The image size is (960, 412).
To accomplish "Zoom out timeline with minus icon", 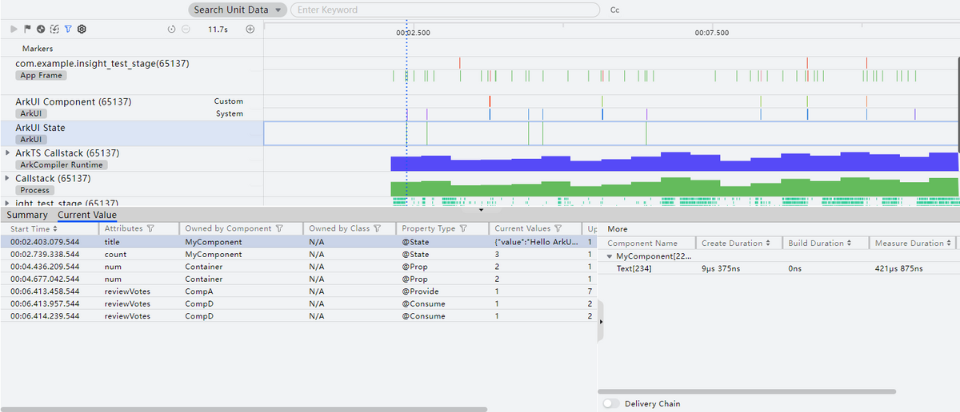I will pos(186,29).
